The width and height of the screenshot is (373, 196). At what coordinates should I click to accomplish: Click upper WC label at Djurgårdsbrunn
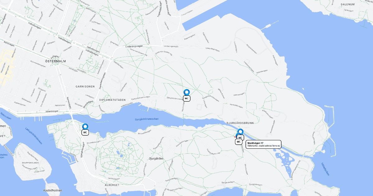[240, 137]
